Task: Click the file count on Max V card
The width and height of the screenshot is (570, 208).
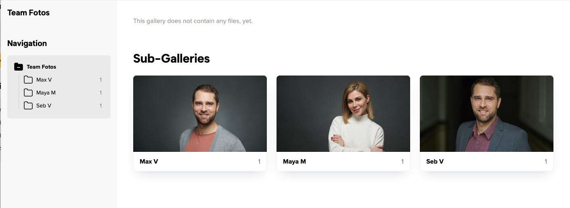Action: coord(259,162)
